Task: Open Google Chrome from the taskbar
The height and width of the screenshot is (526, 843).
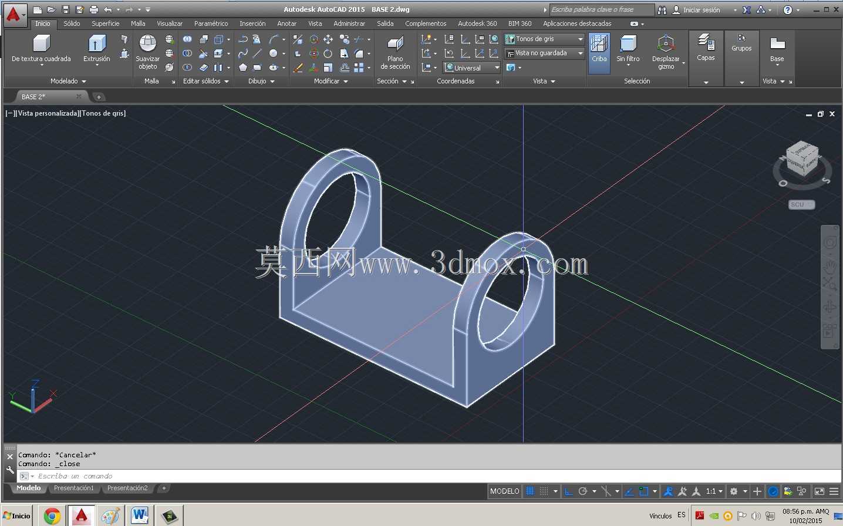Action: 52,516
